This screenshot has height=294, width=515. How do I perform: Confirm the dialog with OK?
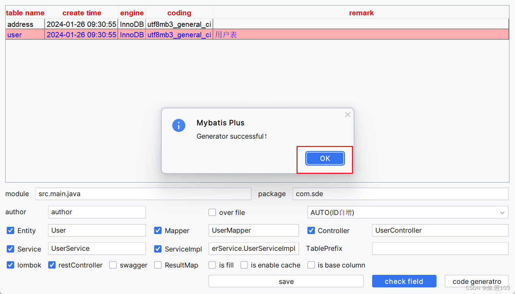(325, 158)
